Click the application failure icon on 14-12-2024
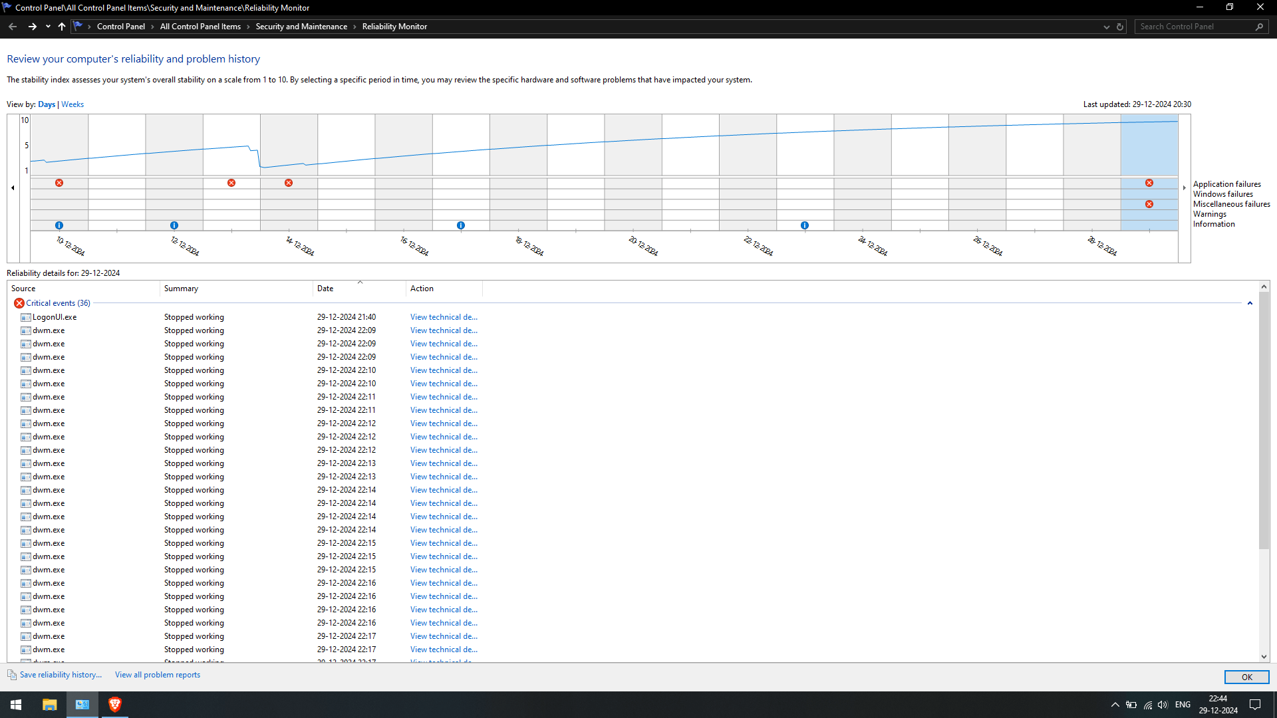The width and height of the screenshot is (1277, 718). (x=289, y=183)
